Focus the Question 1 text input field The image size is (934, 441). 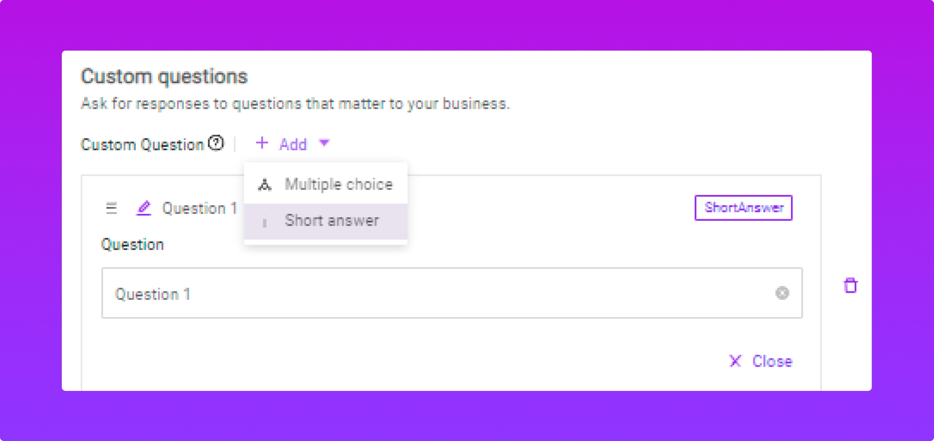[438, 293]
